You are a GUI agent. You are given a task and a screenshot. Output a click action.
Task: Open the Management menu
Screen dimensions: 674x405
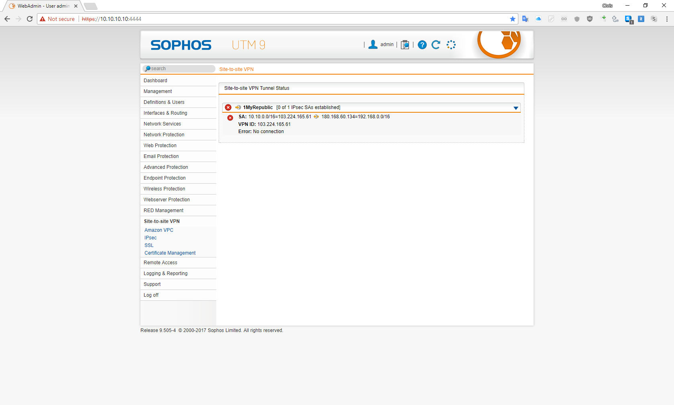[178, 91]
